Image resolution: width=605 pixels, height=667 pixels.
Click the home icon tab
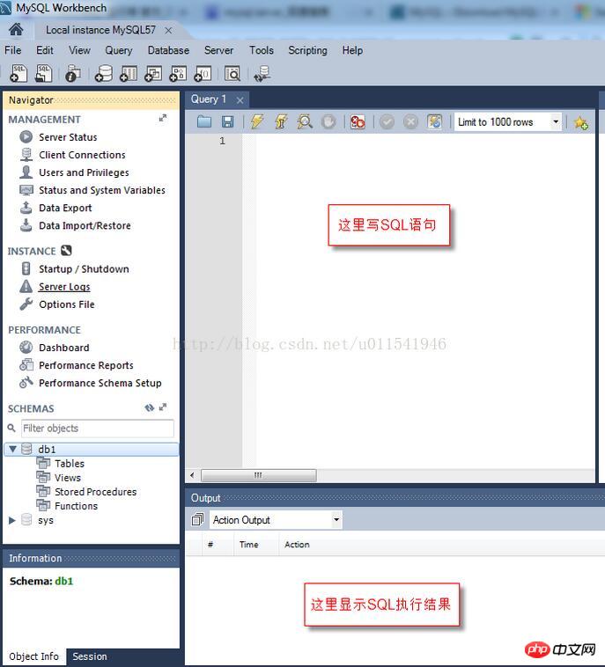16,30
